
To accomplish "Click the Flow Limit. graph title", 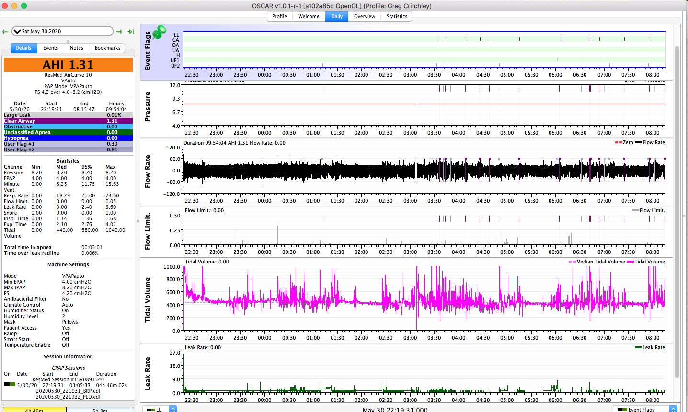I will coord(148,231).
